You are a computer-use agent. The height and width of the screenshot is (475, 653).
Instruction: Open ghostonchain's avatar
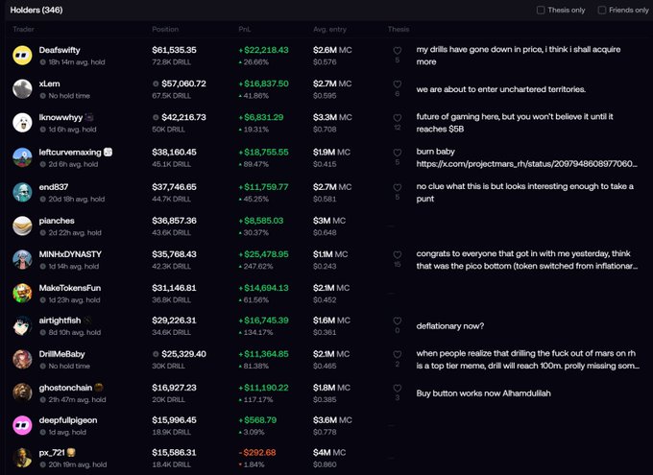(22, 393)
